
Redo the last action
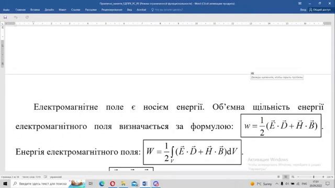tap(27, 17)
